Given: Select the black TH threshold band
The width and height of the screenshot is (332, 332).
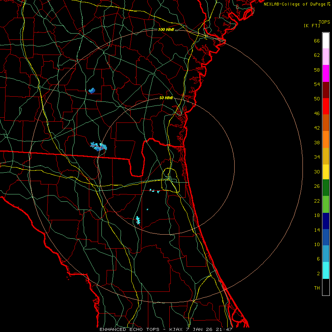Looking at the screenshot, I should tap(326, 287).
